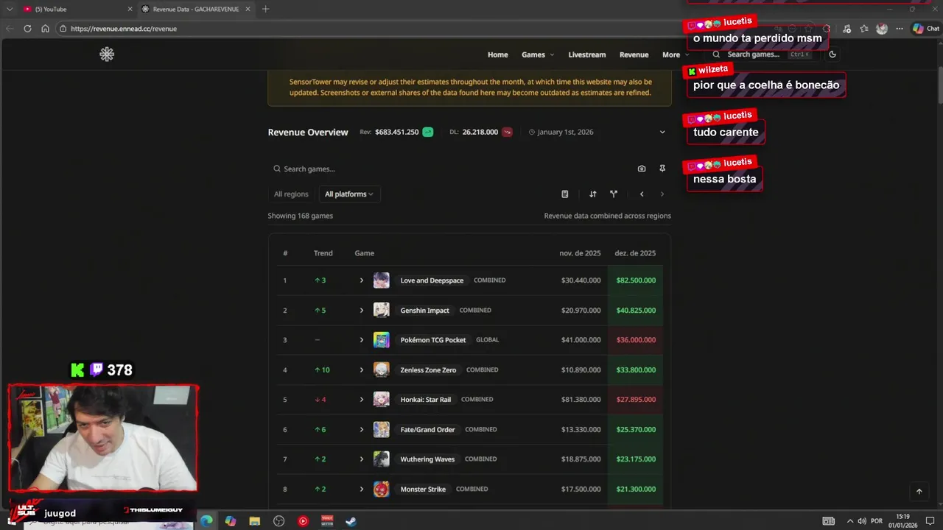Click Honkai: Star Rail game icon
Screen dimensions: 943x530
coord(381,400)
